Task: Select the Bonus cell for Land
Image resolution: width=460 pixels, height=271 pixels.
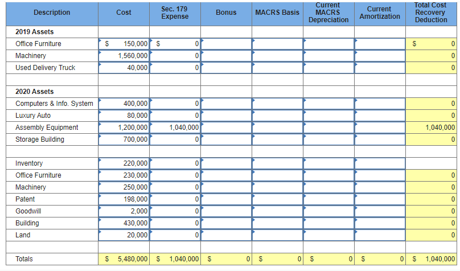Action: [226, 235]
